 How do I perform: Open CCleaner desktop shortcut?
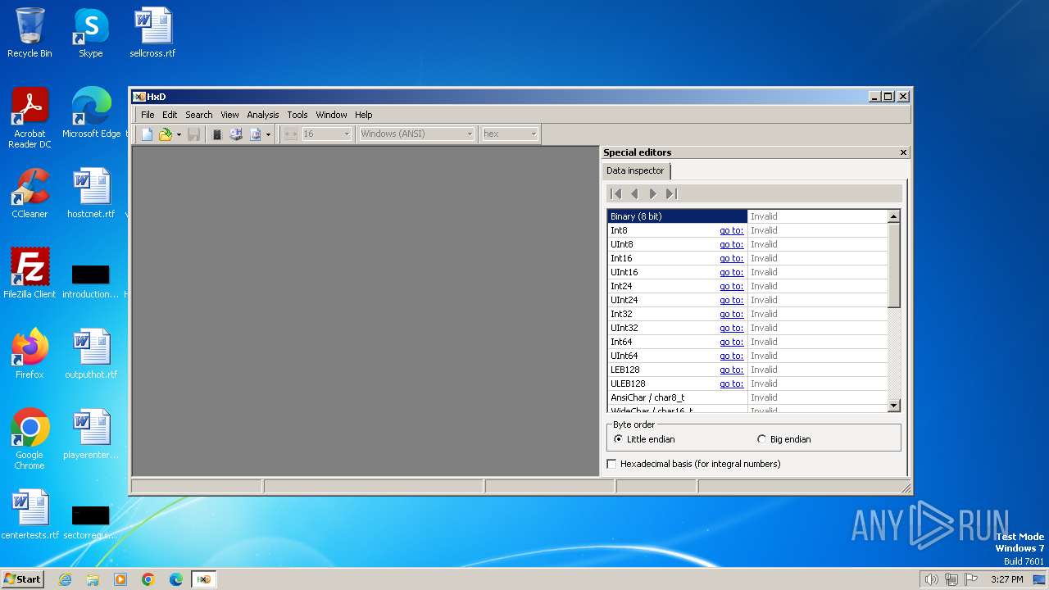pos(30,193)
